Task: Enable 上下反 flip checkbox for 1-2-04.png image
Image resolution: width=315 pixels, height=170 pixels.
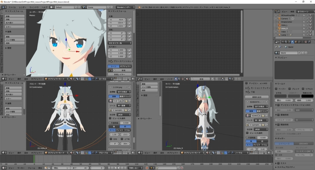Action: tap(122, 139)
